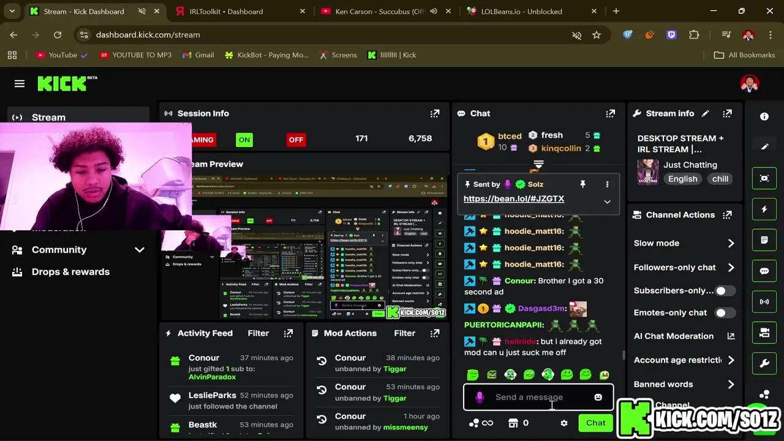Open Chrome extensions puzzle icon
Screen dimensions: 784x441
(x=694, y=35)
